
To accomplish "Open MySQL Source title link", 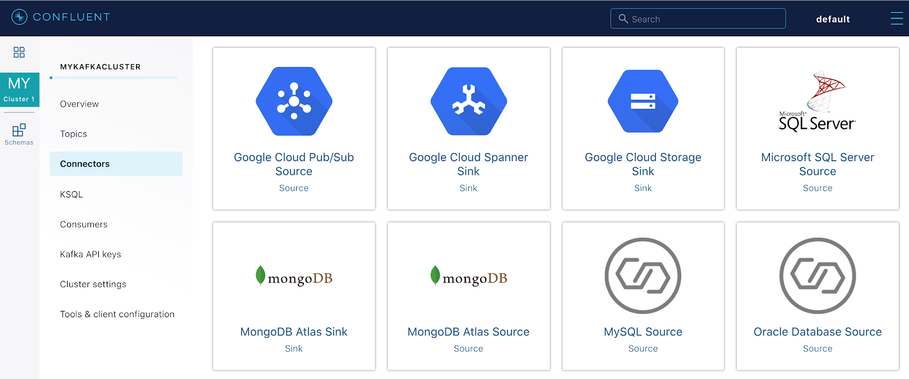I will pos(643,332).
